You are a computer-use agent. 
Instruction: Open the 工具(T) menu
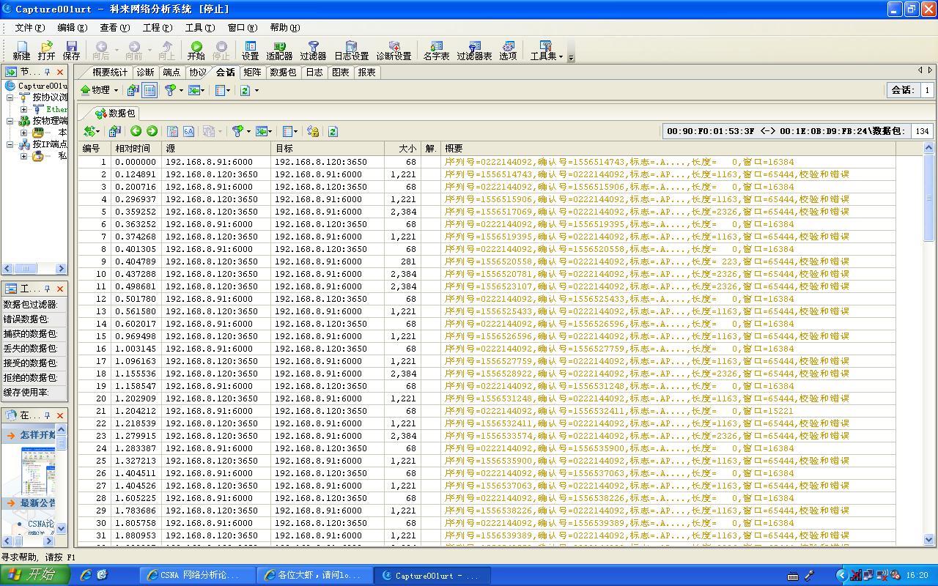(199, 28)
